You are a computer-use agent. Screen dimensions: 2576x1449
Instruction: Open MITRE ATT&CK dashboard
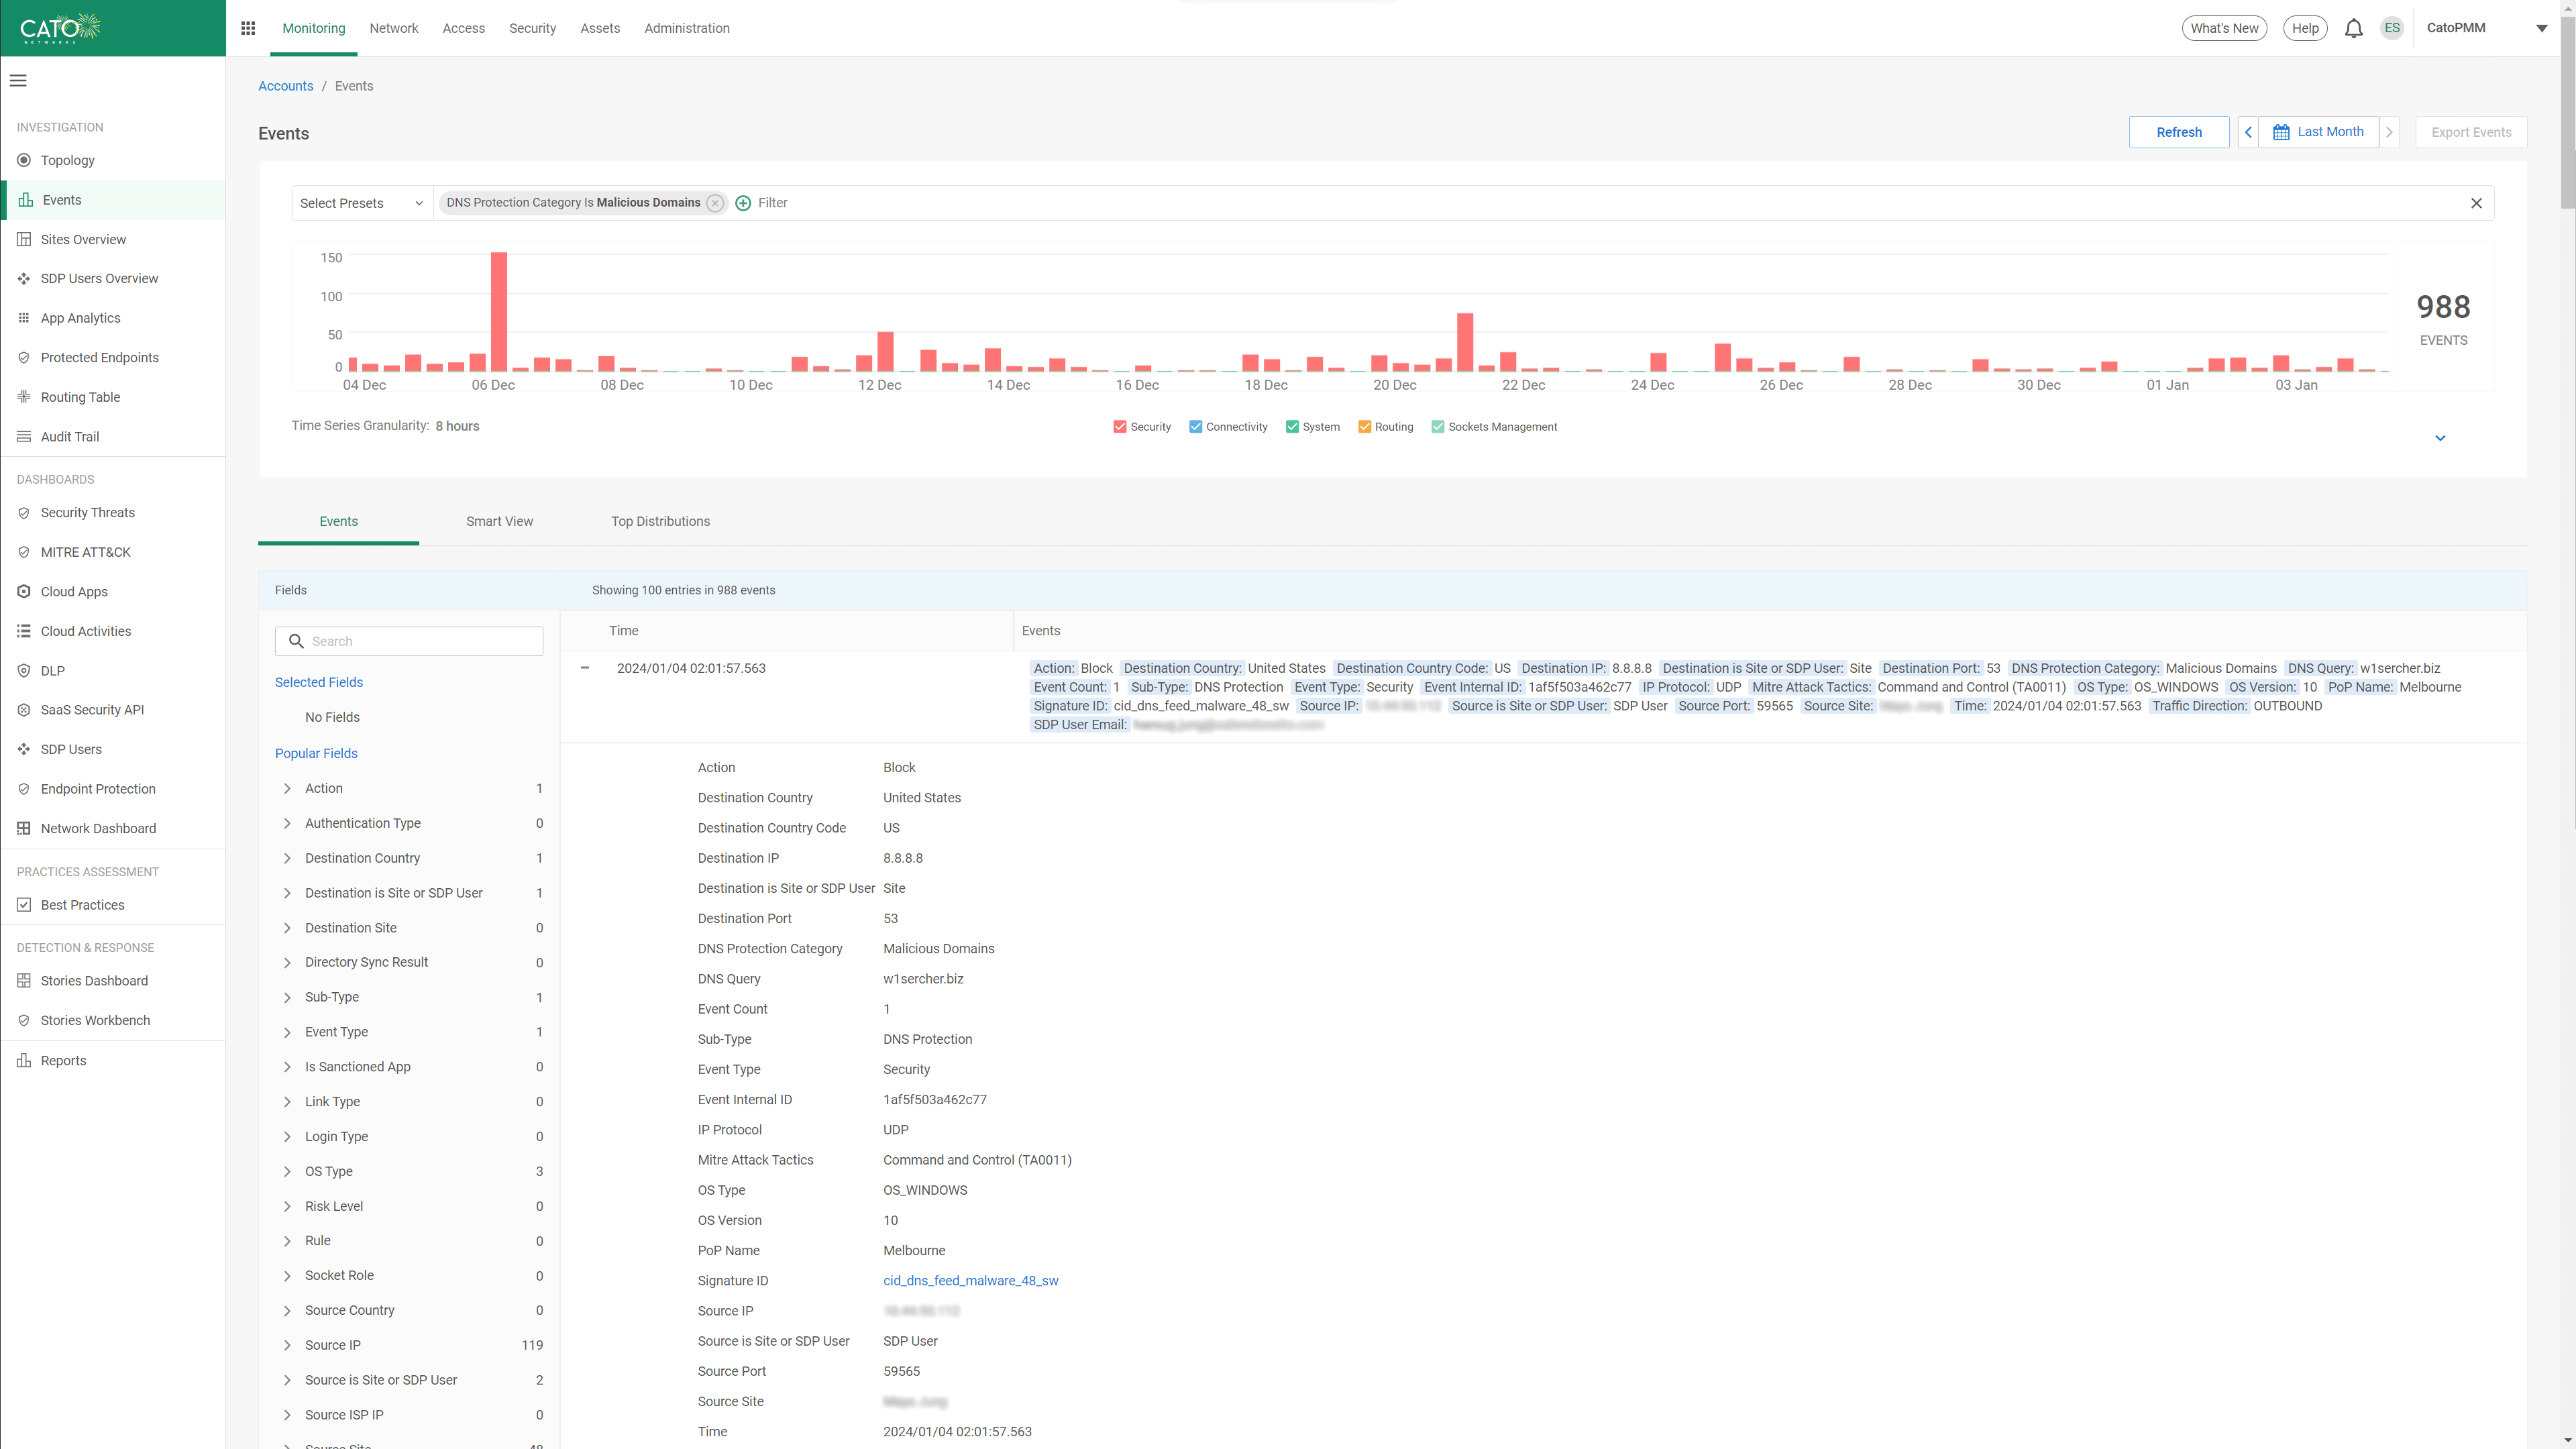85,552
